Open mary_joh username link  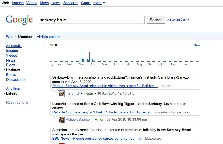coord(73,93)
